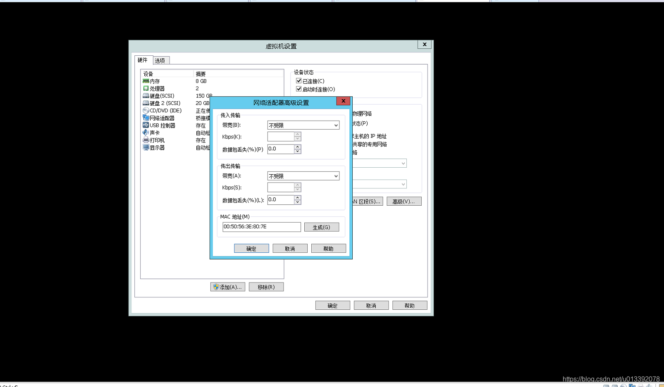Open the upper greyed combo box in 虚拟机设置
Screen dimensions: 664x387
tap(379, 163)
